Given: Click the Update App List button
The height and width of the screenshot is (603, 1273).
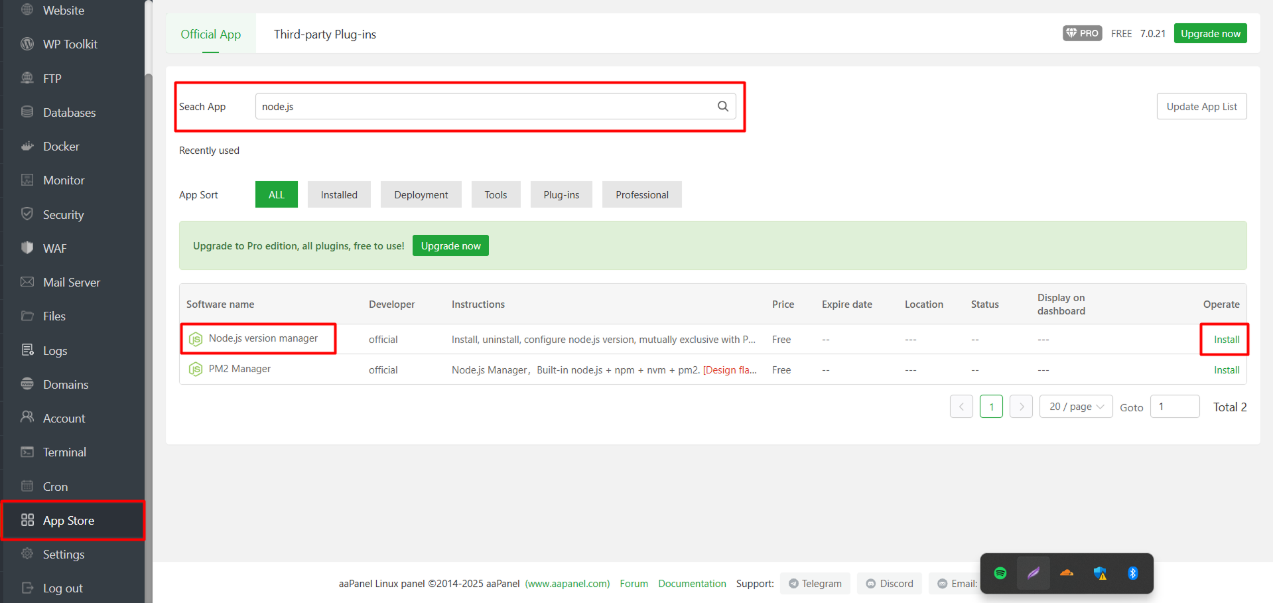Looking at the screenshot, I should tap(1201, 106).
